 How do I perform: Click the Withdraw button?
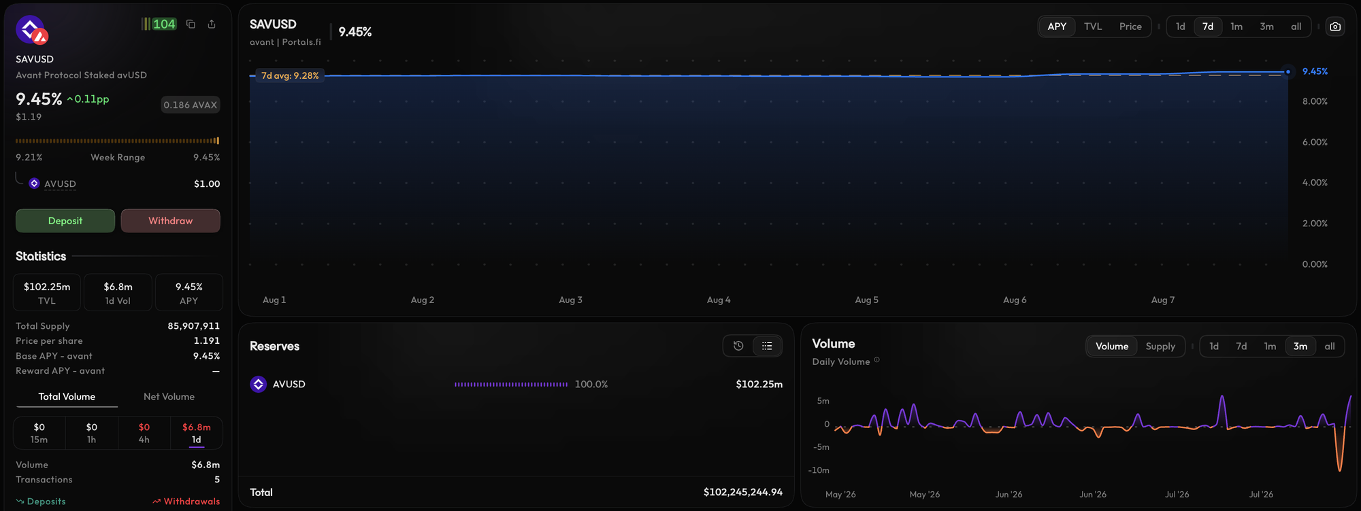click(170, 221)
